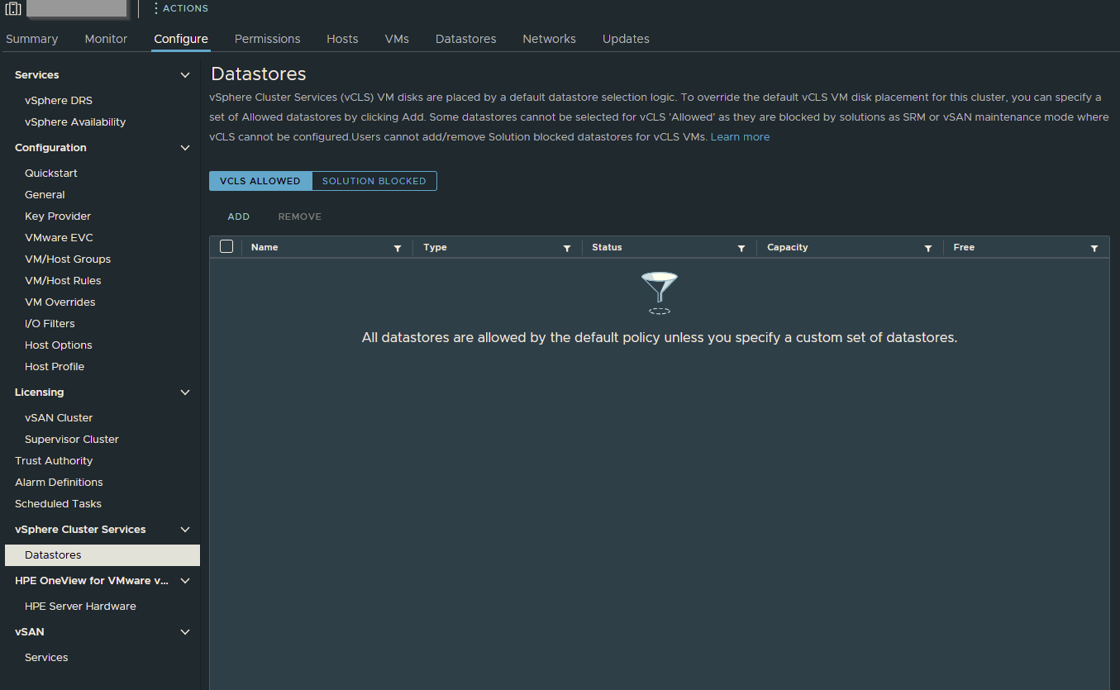Click the Type column filter icon
This screenshot has height=690, width=1120.
pyautogui.click(x=567, y=248)
